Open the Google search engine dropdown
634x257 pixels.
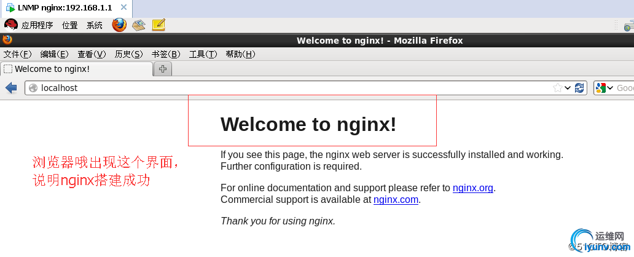(x=604, y=88)
